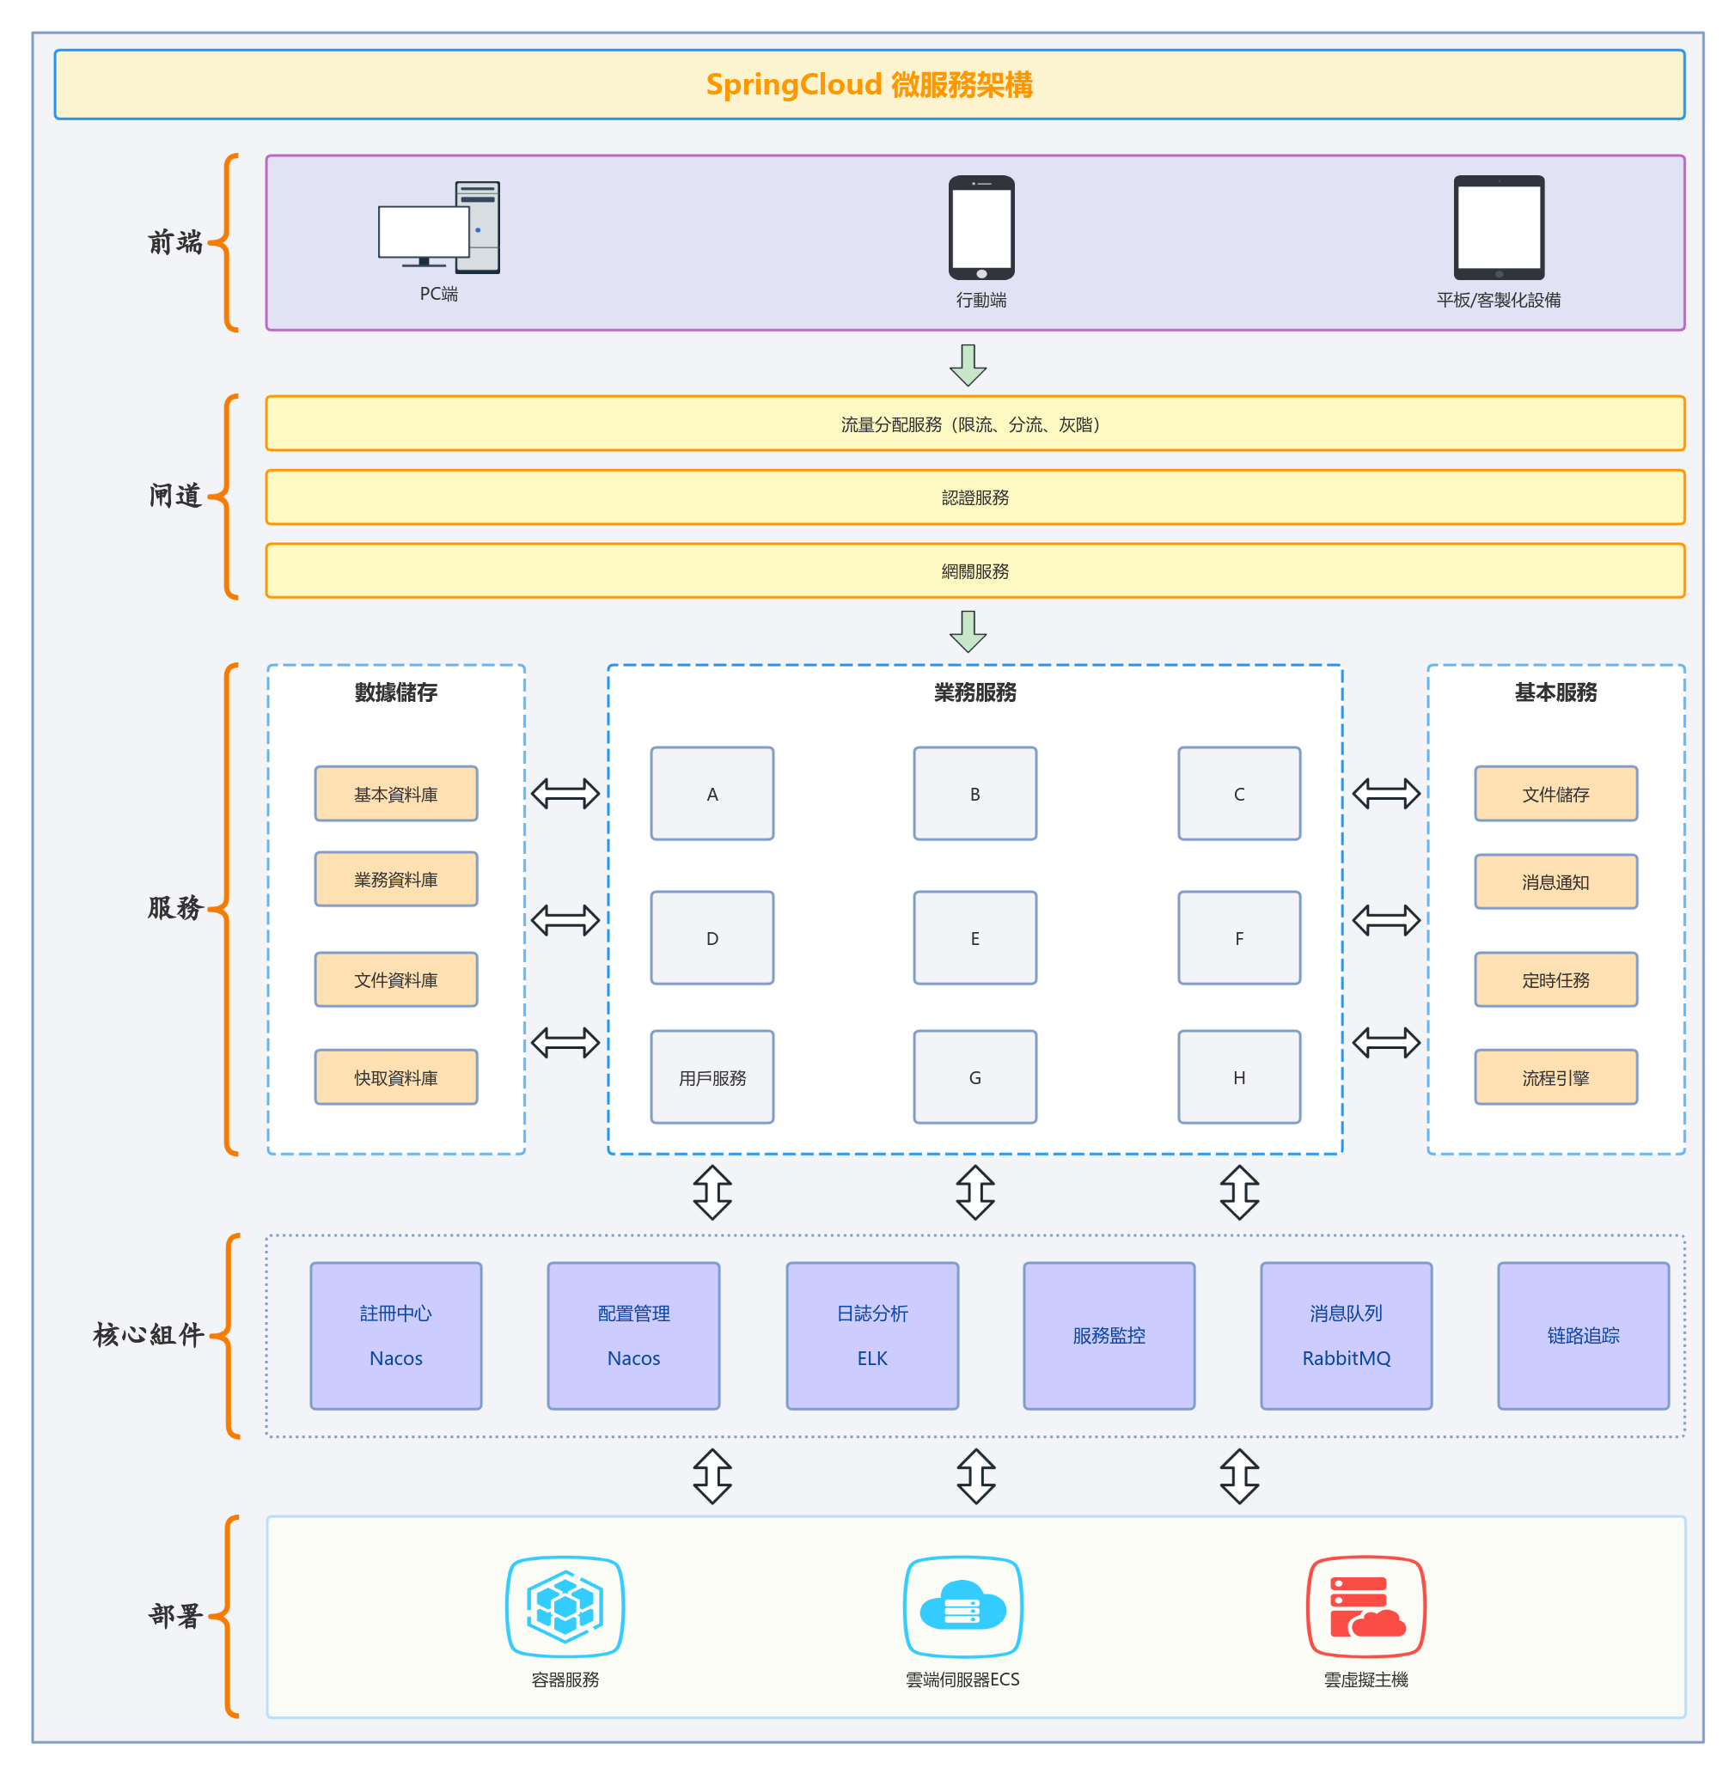Image resolution: width=1735 pixels, height=1774 pixels.
Task: Click the vertical arrow above 容器服務
Action: (x=712, y=1476)
